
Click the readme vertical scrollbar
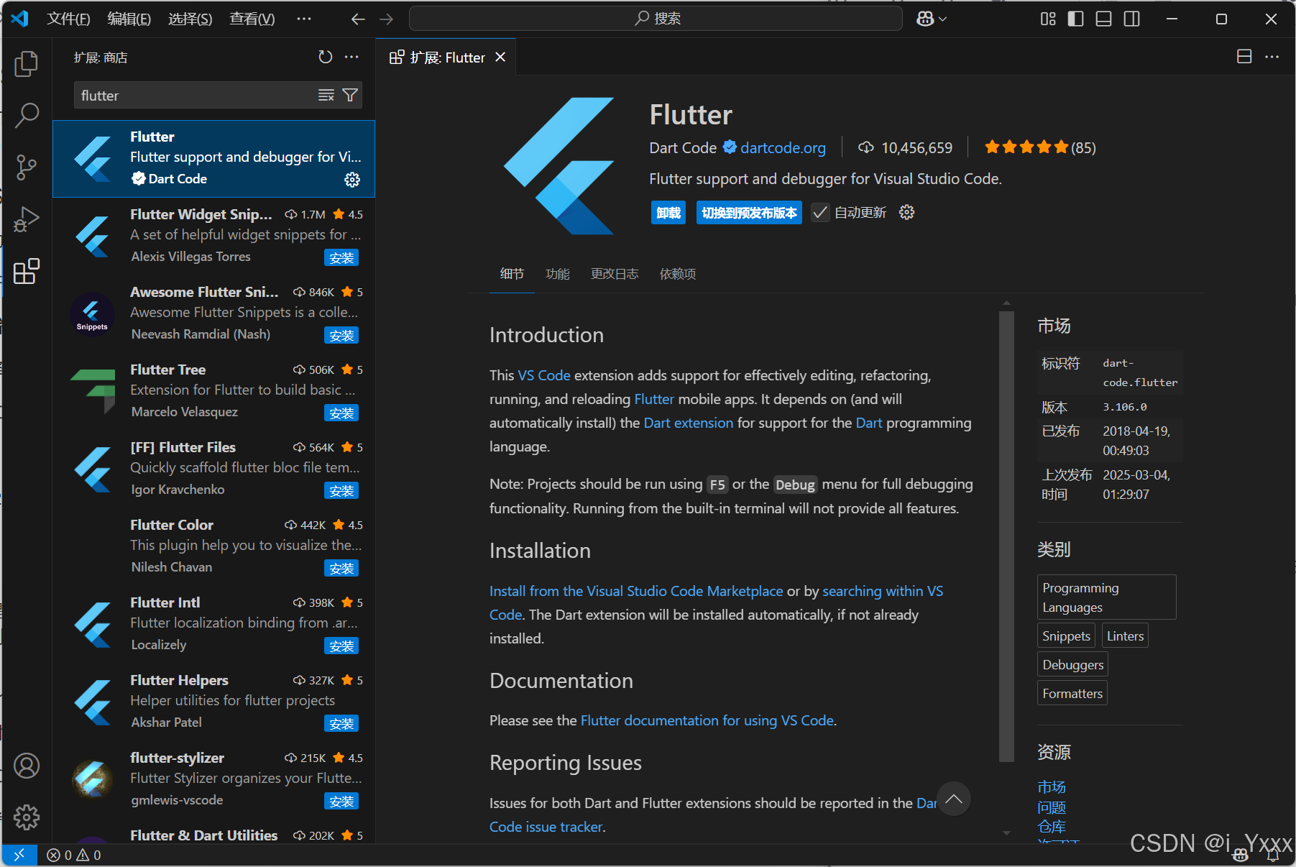(x=1006, y=536)
